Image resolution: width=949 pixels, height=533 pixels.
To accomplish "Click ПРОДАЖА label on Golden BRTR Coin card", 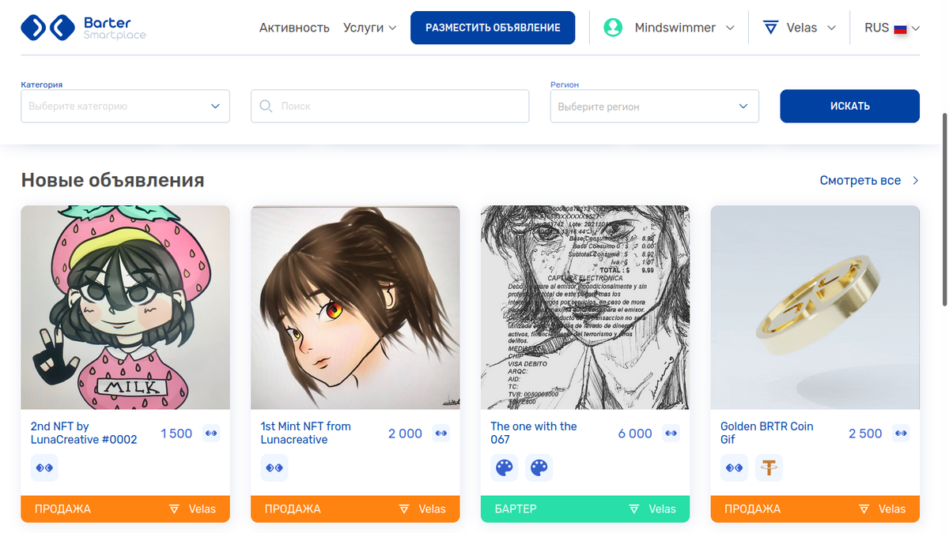I will pos(753,509).
